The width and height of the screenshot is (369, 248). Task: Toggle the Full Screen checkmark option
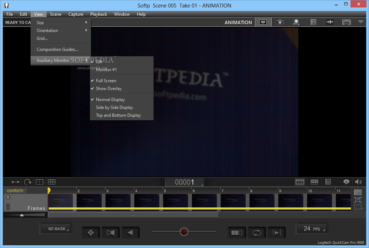122,81
